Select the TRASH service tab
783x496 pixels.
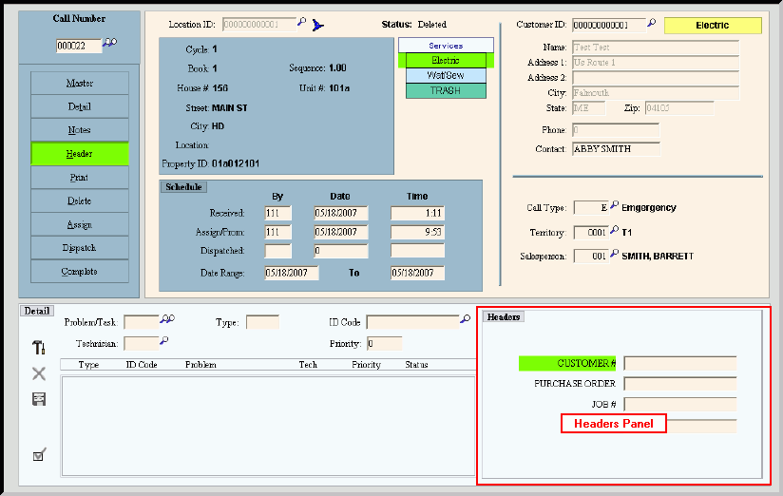tap(446, 90)
